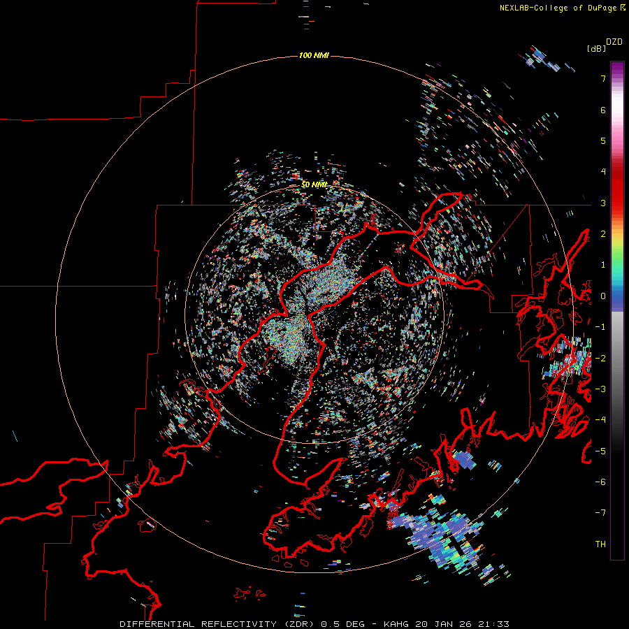Click the -2 value on the color scale
This screenshot has height=629, width=629.
point(600,358)
